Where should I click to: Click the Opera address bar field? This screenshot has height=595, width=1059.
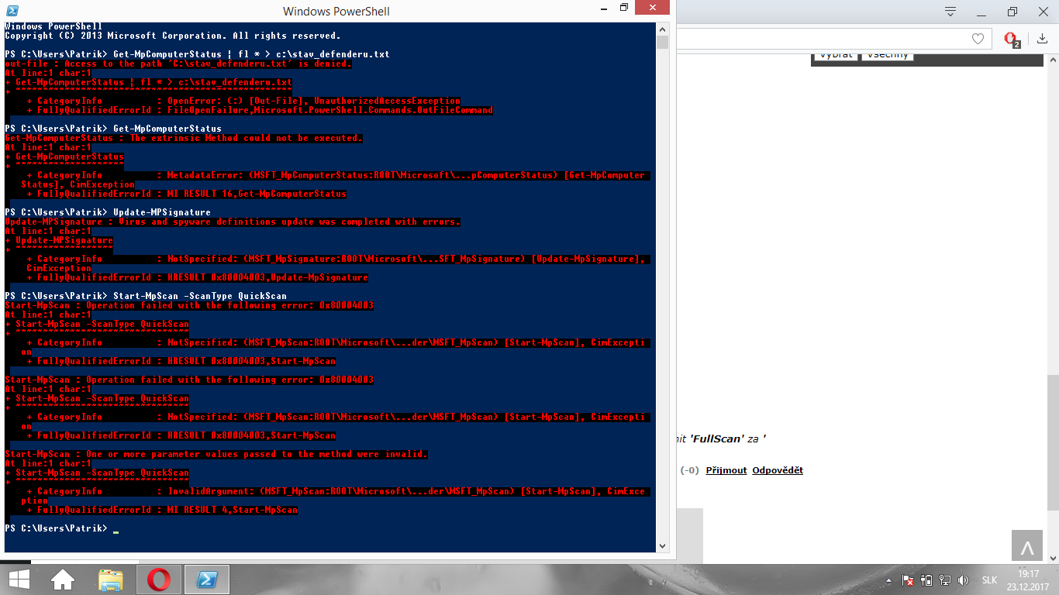(833, 39)
